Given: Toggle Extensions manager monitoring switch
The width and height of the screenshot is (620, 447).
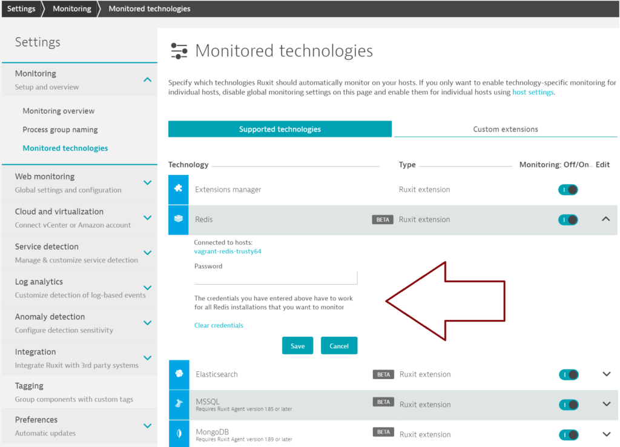Looking at the screenshot, I should click(x=568, y=190).
